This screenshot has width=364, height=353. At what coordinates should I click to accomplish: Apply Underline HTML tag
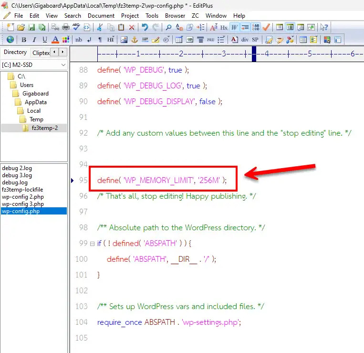[44, 40]
